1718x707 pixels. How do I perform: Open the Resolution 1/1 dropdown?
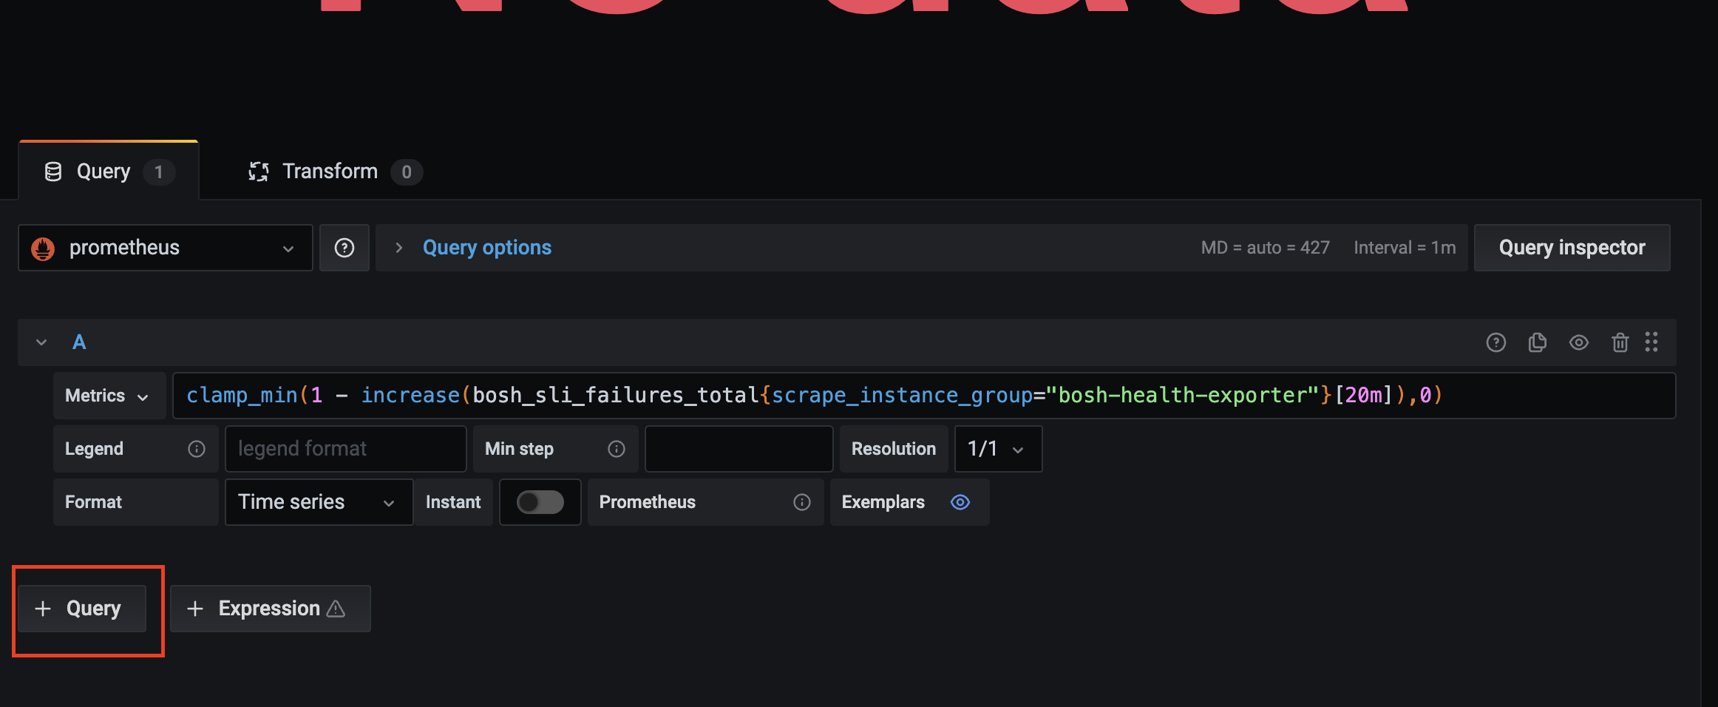click(x=997, y=449)
